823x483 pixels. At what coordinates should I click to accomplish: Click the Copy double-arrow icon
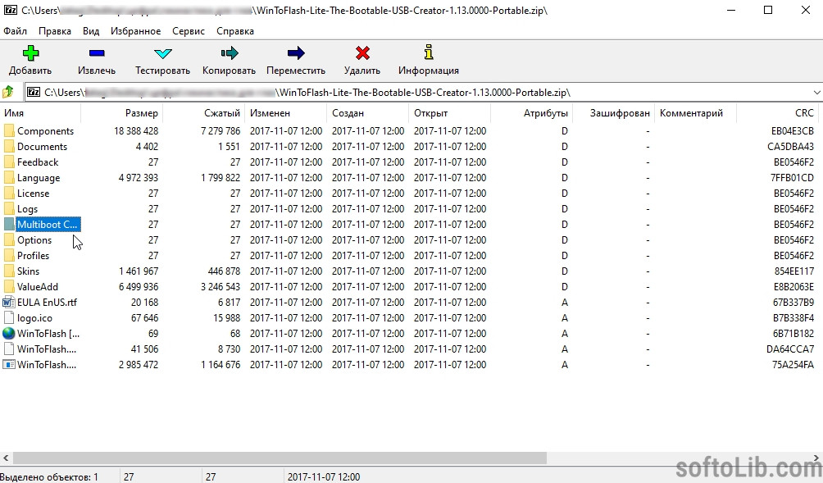click(230, 53)
